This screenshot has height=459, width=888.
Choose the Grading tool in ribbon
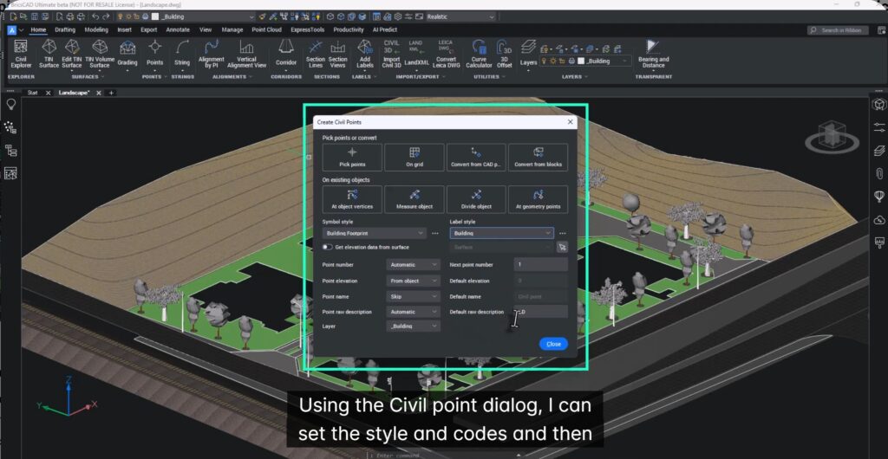127,55
